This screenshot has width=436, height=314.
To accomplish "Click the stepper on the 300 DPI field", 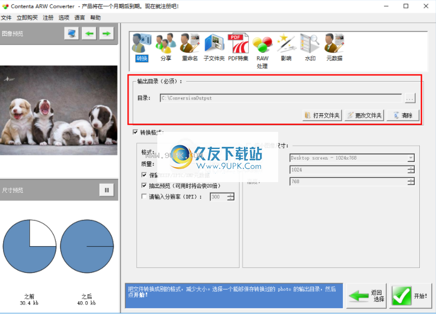I will [x=231, y=197].
